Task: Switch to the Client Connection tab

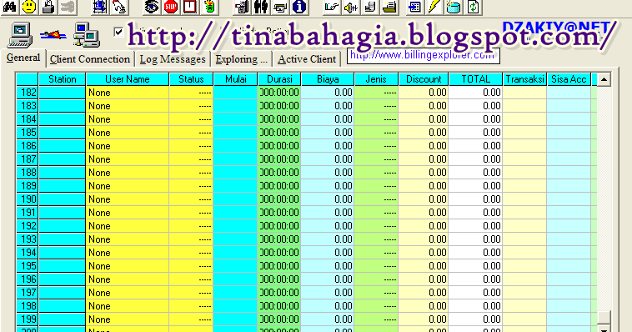Action: click(x=90, y=59)
